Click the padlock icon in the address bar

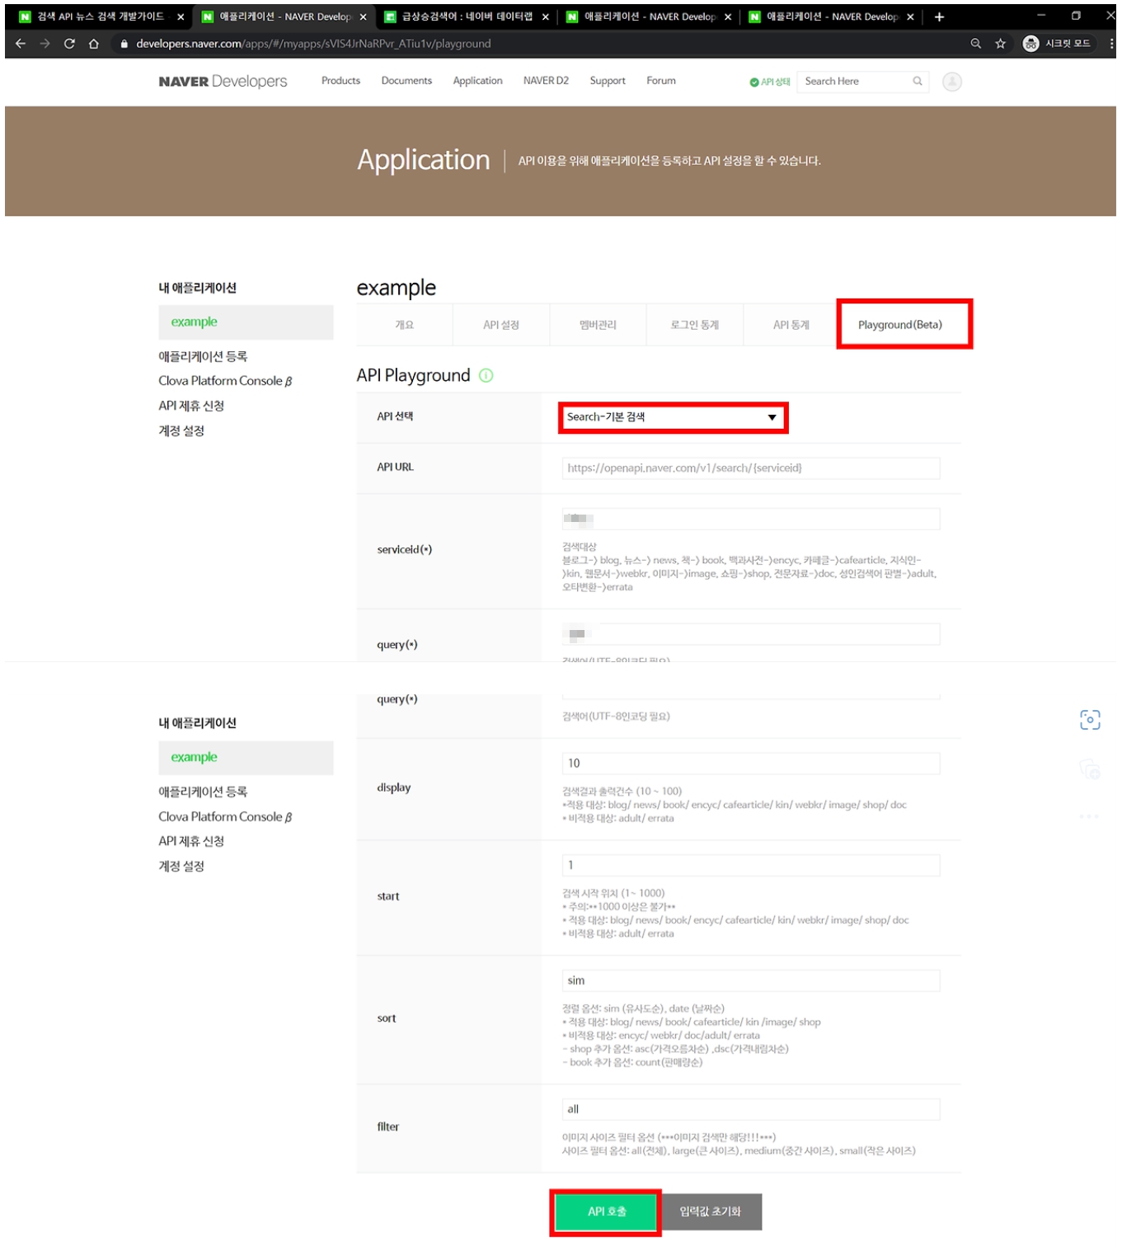click(x=124, y=44)
